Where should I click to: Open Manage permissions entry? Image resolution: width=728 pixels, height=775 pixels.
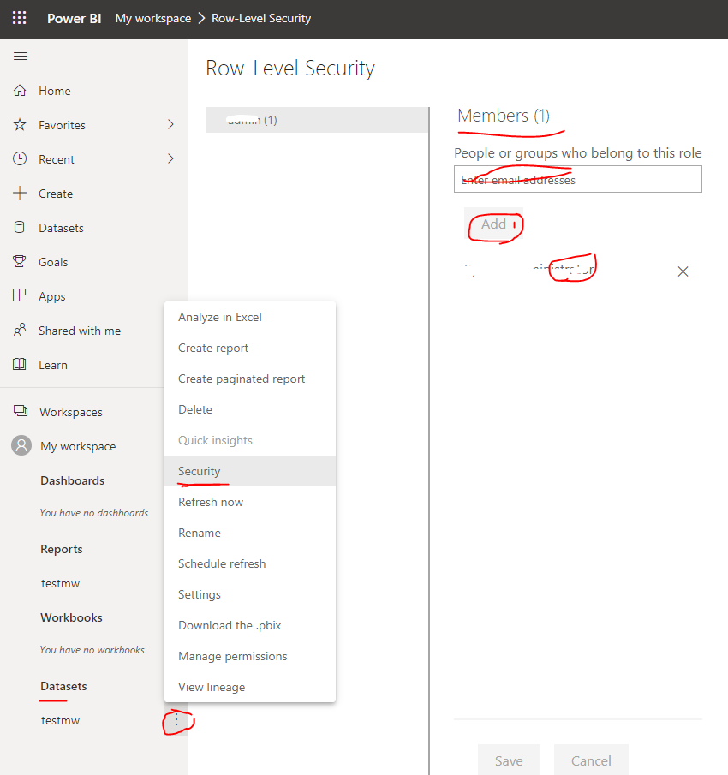pos(250,656)
